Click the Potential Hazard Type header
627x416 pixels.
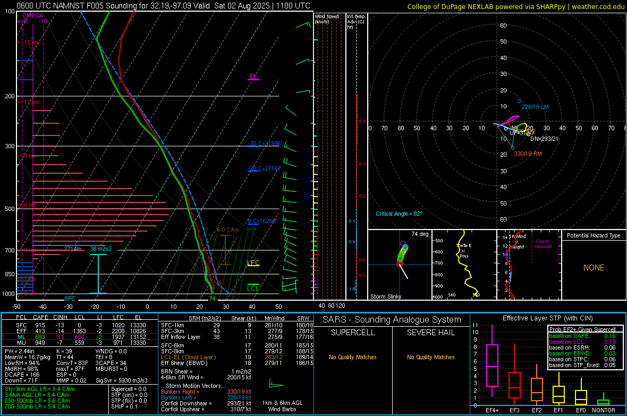point(594,235)
